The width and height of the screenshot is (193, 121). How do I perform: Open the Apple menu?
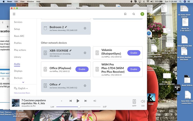(x=4, y=1)
